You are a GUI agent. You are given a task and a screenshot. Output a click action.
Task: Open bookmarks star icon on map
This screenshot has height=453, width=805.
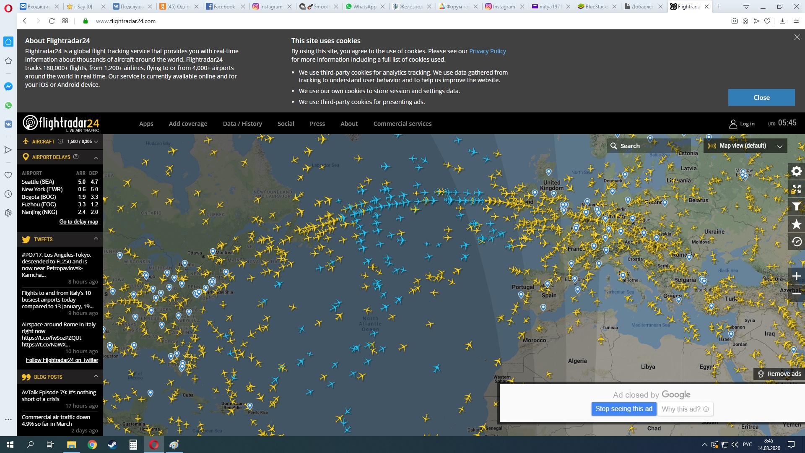(x=796, y=224)
